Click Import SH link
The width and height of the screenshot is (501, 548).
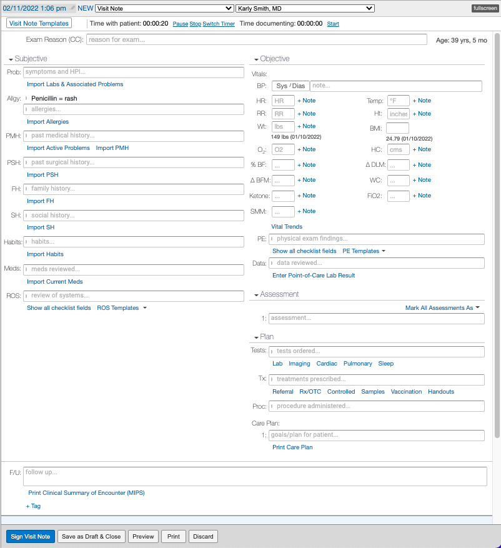(41, 227)
